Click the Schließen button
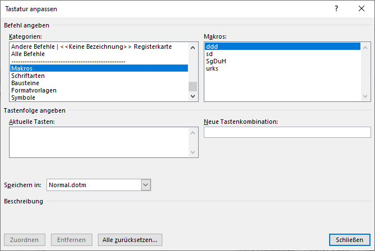375x251 pixels. pos(349,240)
